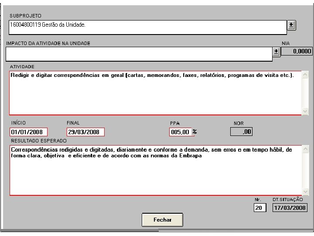The height and width of the screenshot is (236, 314).
Task: Click the NOR field showing ,00
Action: (x=241, y=132)
